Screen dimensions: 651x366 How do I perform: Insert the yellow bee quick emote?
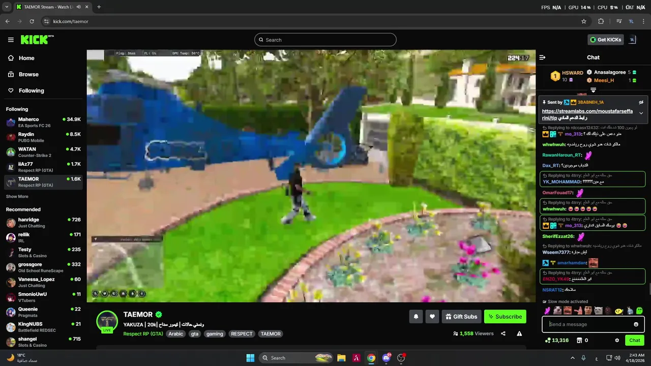(x=619, y=311)
